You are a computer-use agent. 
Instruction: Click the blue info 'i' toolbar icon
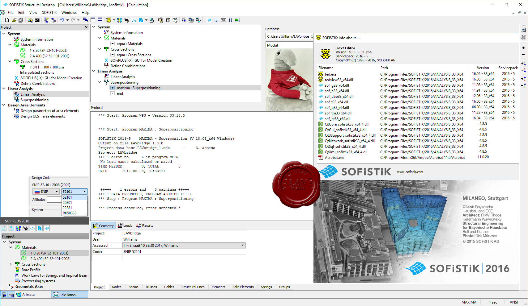(x=216, y=20)
